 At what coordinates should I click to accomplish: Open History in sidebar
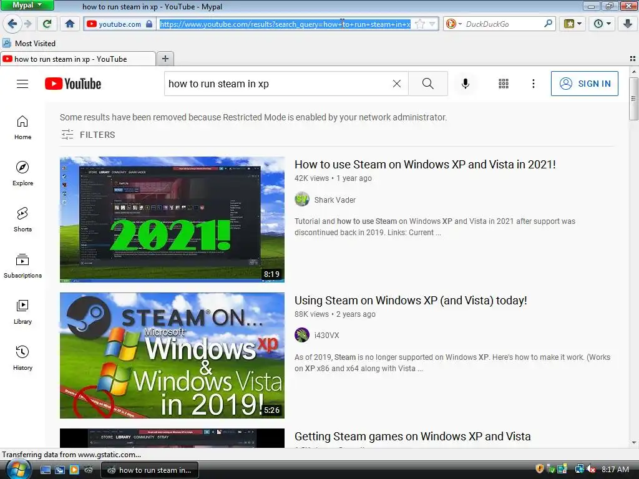(22, 358)
